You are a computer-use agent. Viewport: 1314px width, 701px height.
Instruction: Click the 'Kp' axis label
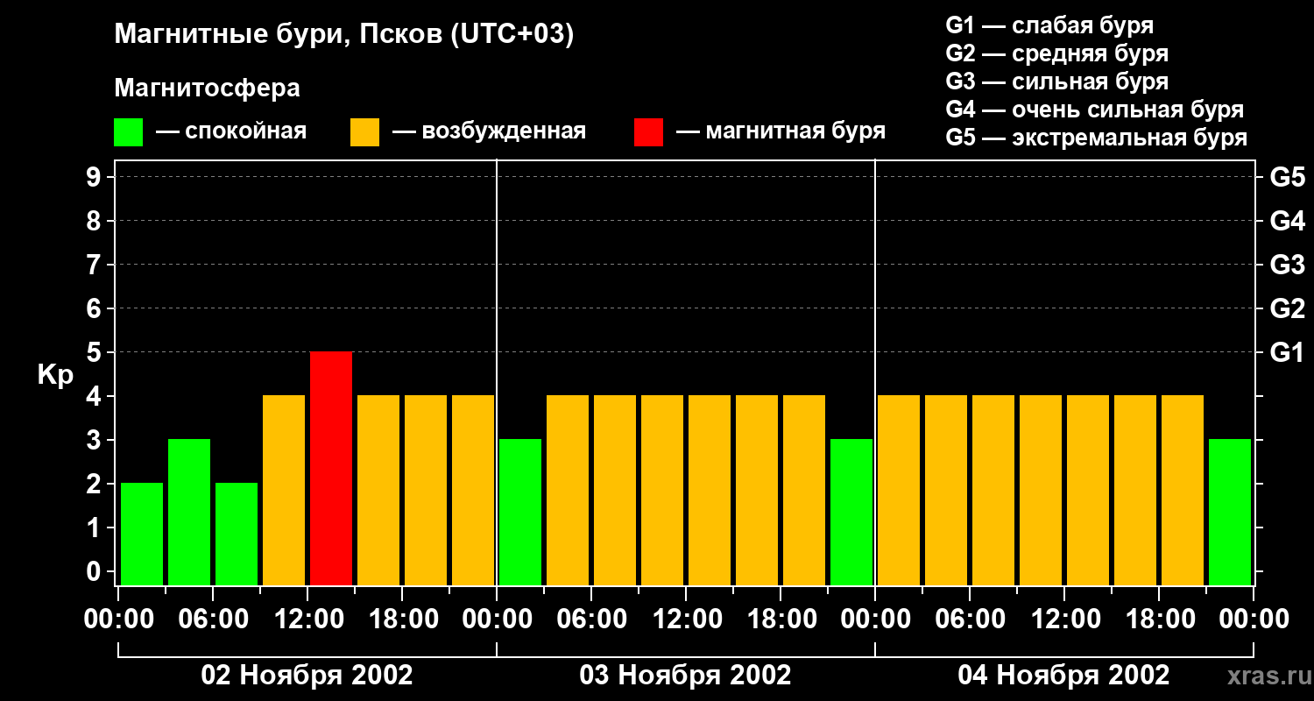[x=55, y=375]
